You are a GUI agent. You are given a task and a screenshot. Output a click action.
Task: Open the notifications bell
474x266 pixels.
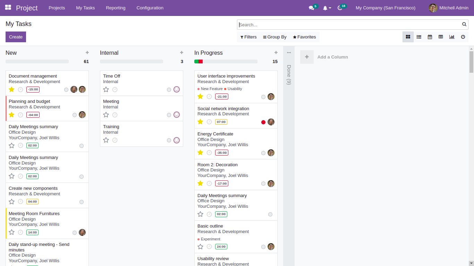[325, 8]
